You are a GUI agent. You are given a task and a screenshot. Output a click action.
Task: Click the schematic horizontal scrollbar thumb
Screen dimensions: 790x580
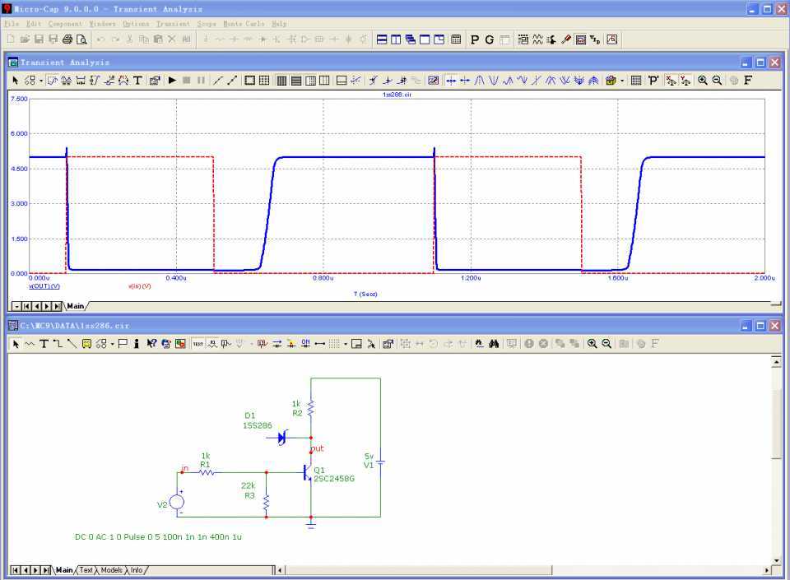tap(419, 570)
